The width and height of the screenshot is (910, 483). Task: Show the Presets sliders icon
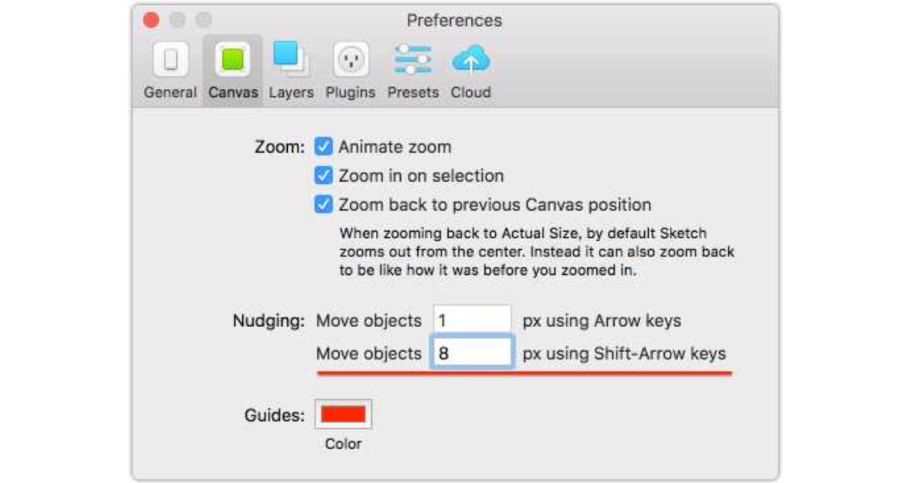(413, 60)
